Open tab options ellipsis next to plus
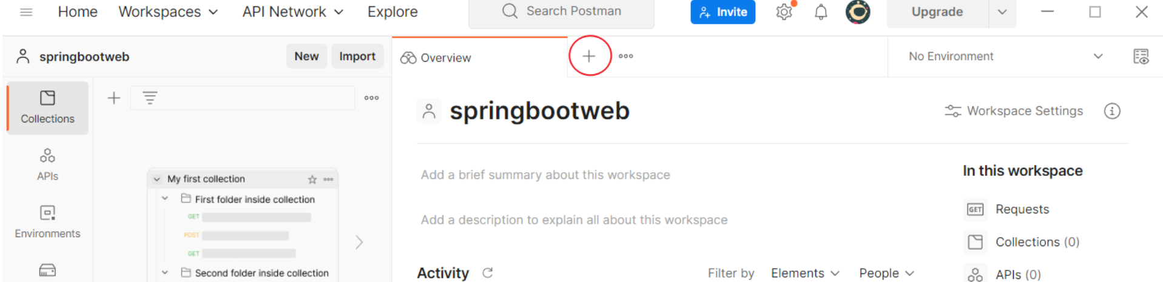This screenshot has width=1163, height=282. [x=626, y=56]
